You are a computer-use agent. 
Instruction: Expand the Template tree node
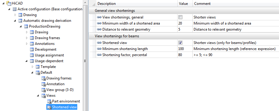[x=32, y=67]
